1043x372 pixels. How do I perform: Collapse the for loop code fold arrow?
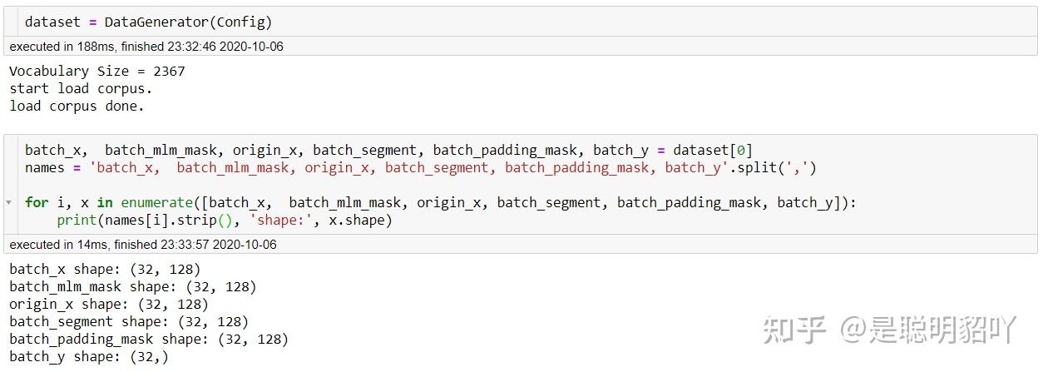[8, 202]
